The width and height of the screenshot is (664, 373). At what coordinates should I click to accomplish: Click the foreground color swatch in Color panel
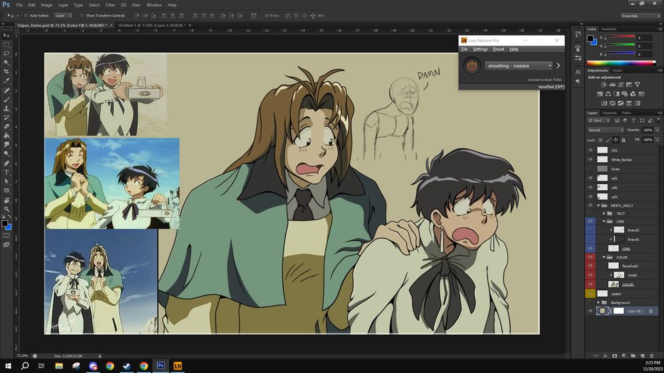click(x=590, y=38)
